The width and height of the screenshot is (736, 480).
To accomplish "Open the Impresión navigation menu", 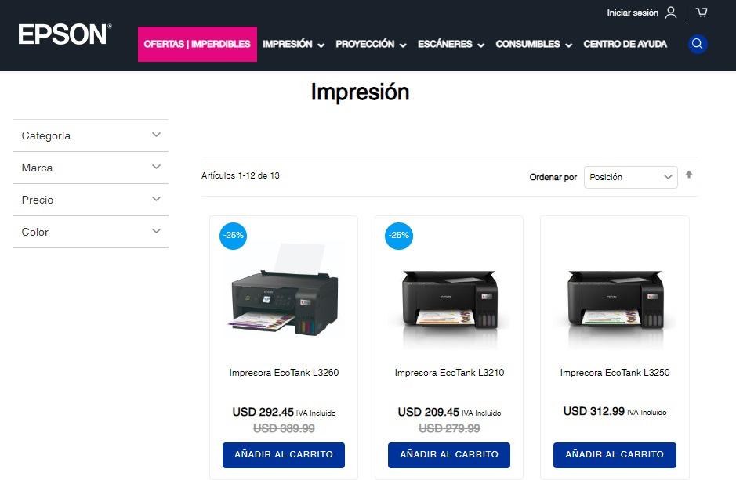I will click(x=293, y=44).
